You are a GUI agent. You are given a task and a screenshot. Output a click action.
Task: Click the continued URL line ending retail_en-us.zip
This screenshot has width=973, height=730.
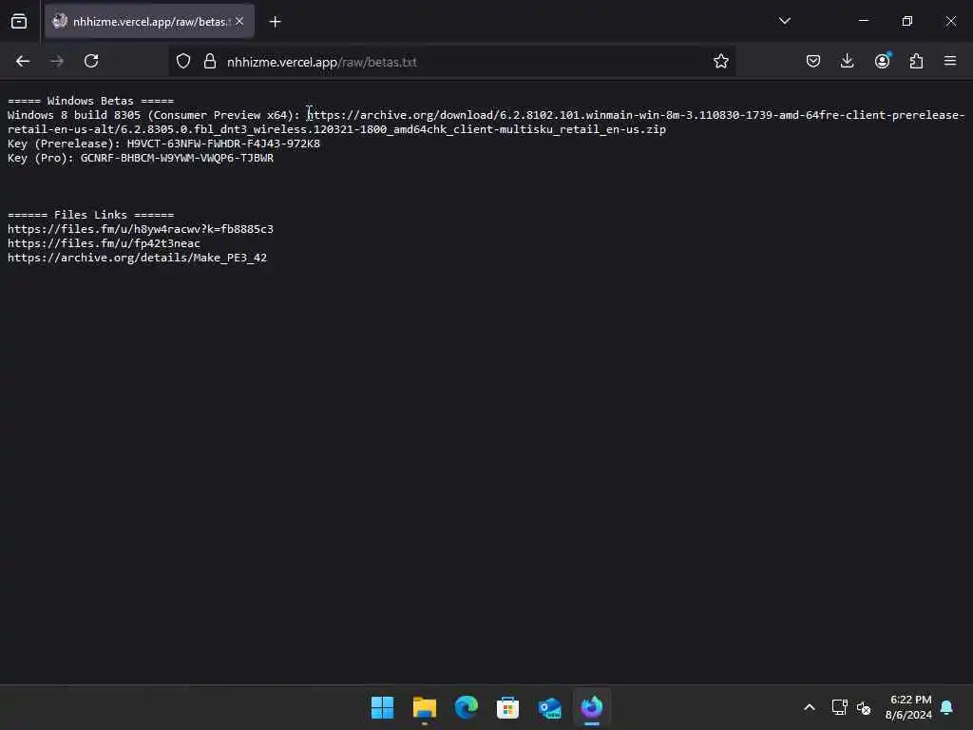336,129
